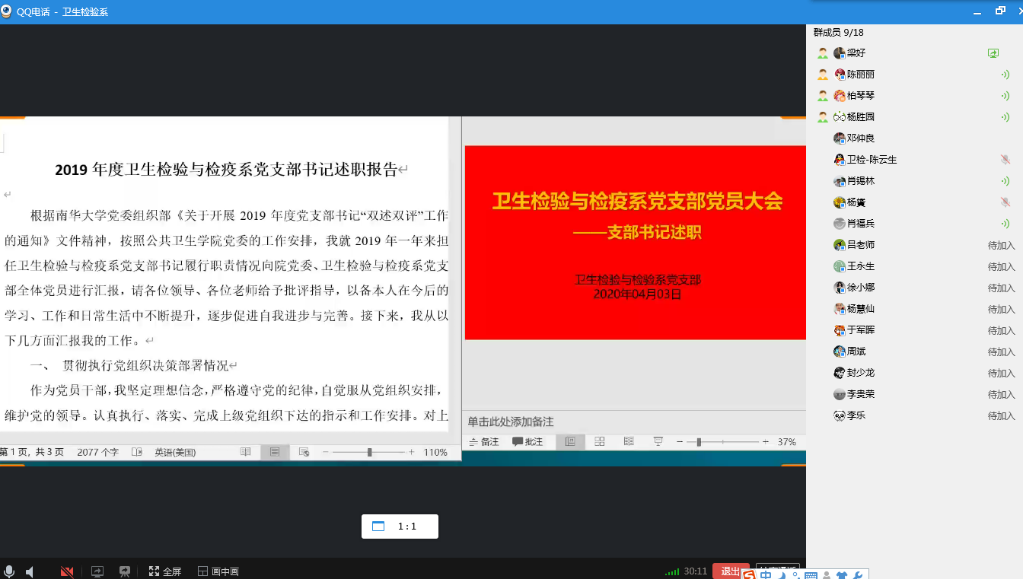Screen dimensions: 1023x579
Task: Enable picture-in-picture with 画中画
Action: (218, 571)
